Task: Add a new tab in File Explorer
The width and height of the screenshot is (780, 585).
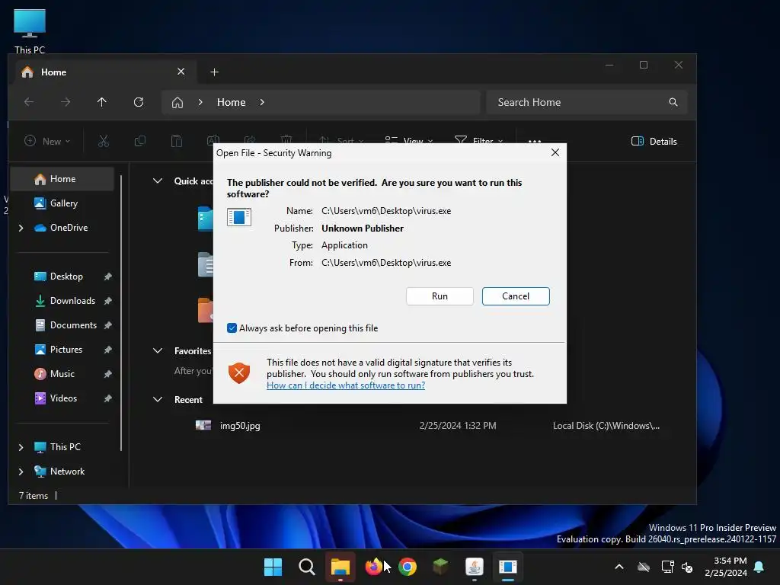Action: point(214,72)
